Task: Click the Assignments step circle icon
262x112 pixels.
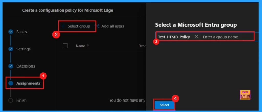Action: 11,83
